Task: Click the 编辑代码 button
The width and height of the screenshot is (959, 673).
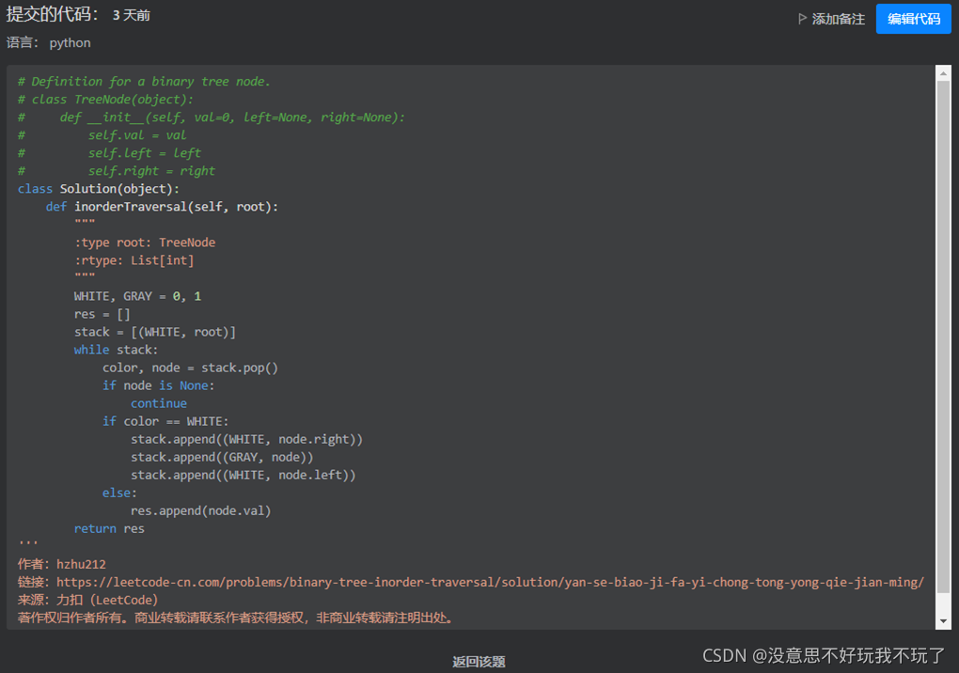Action: (x=913, y=19)
